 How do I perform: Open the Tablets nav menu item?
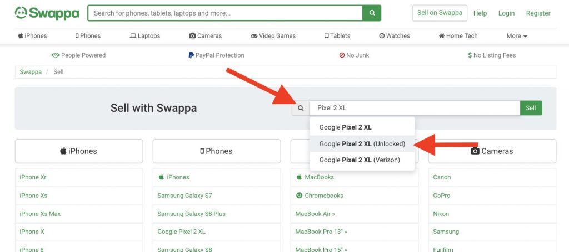pyautogui.click(x=337, y=36)
